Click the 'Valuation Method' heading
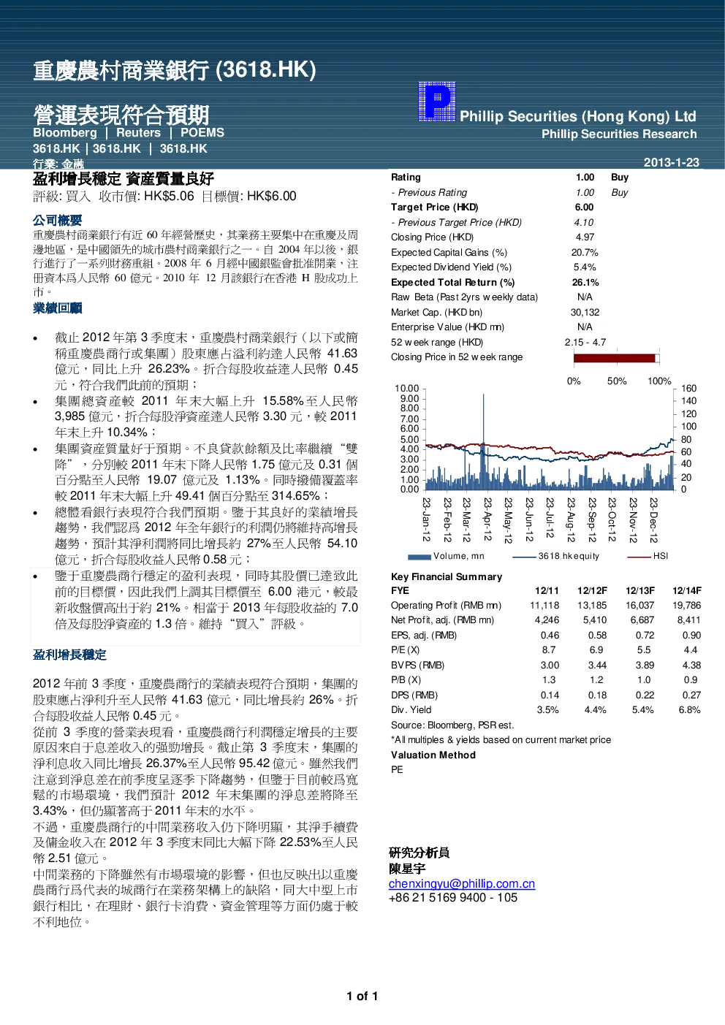Screen dimensions: 725x1025 click(x=433, y=755)
